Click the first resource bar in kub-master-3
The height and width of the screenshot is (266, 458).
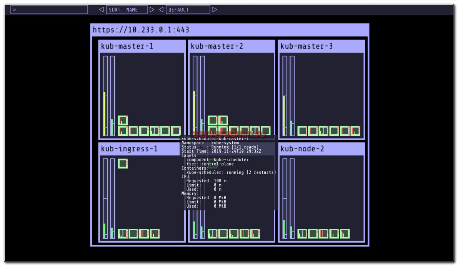pos(285,96)
